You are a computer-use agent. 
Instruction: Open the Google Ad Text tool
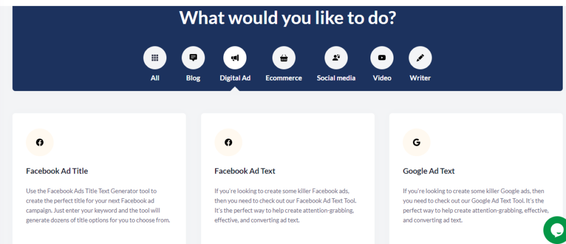429,171
